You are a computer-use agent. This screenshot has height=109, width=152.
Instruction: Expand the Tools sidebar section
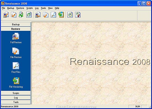click(x=16, y=102)
